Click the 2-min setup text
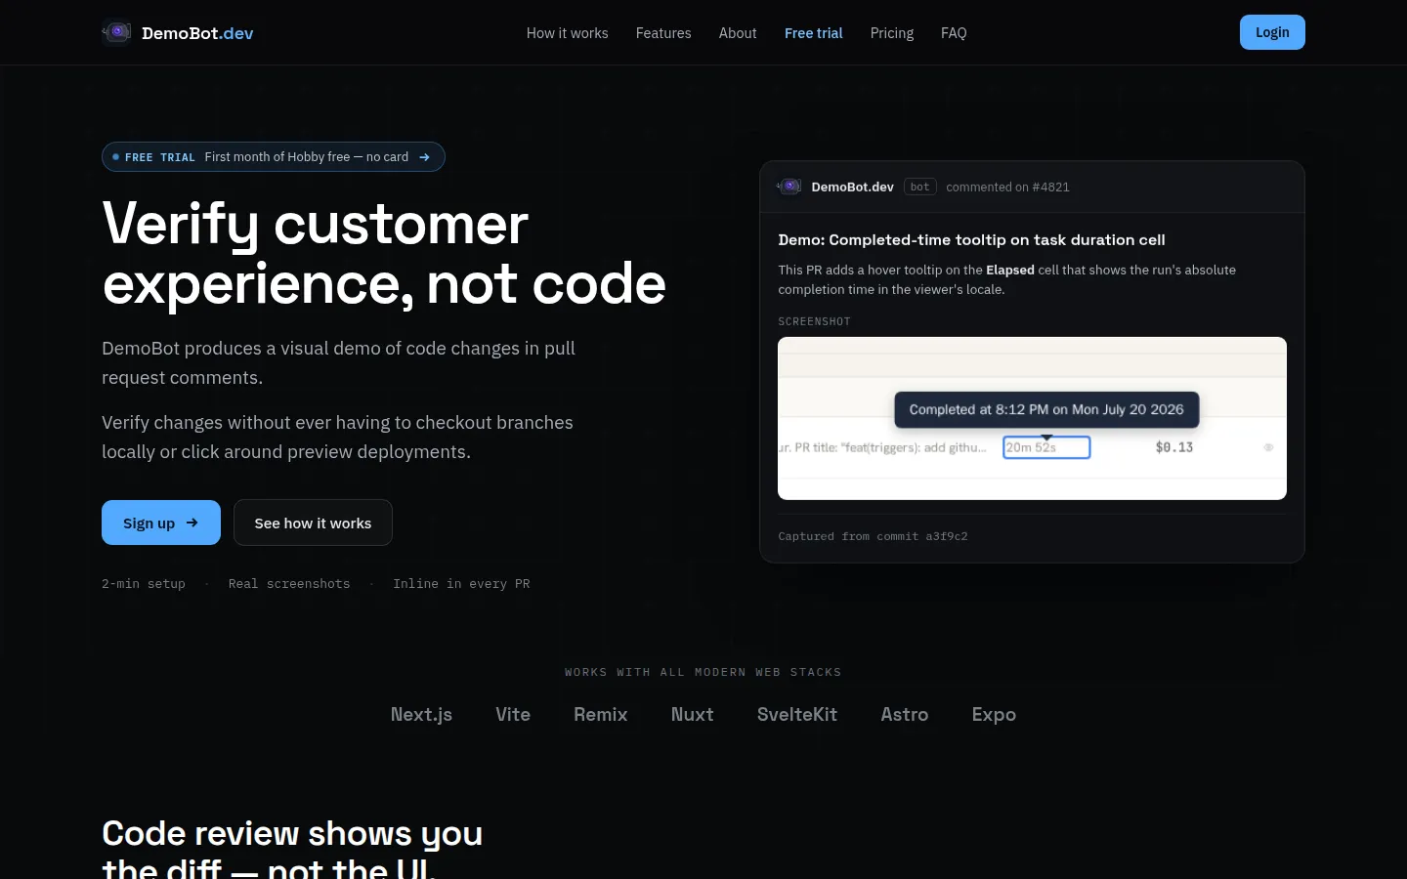 (144, 584)
